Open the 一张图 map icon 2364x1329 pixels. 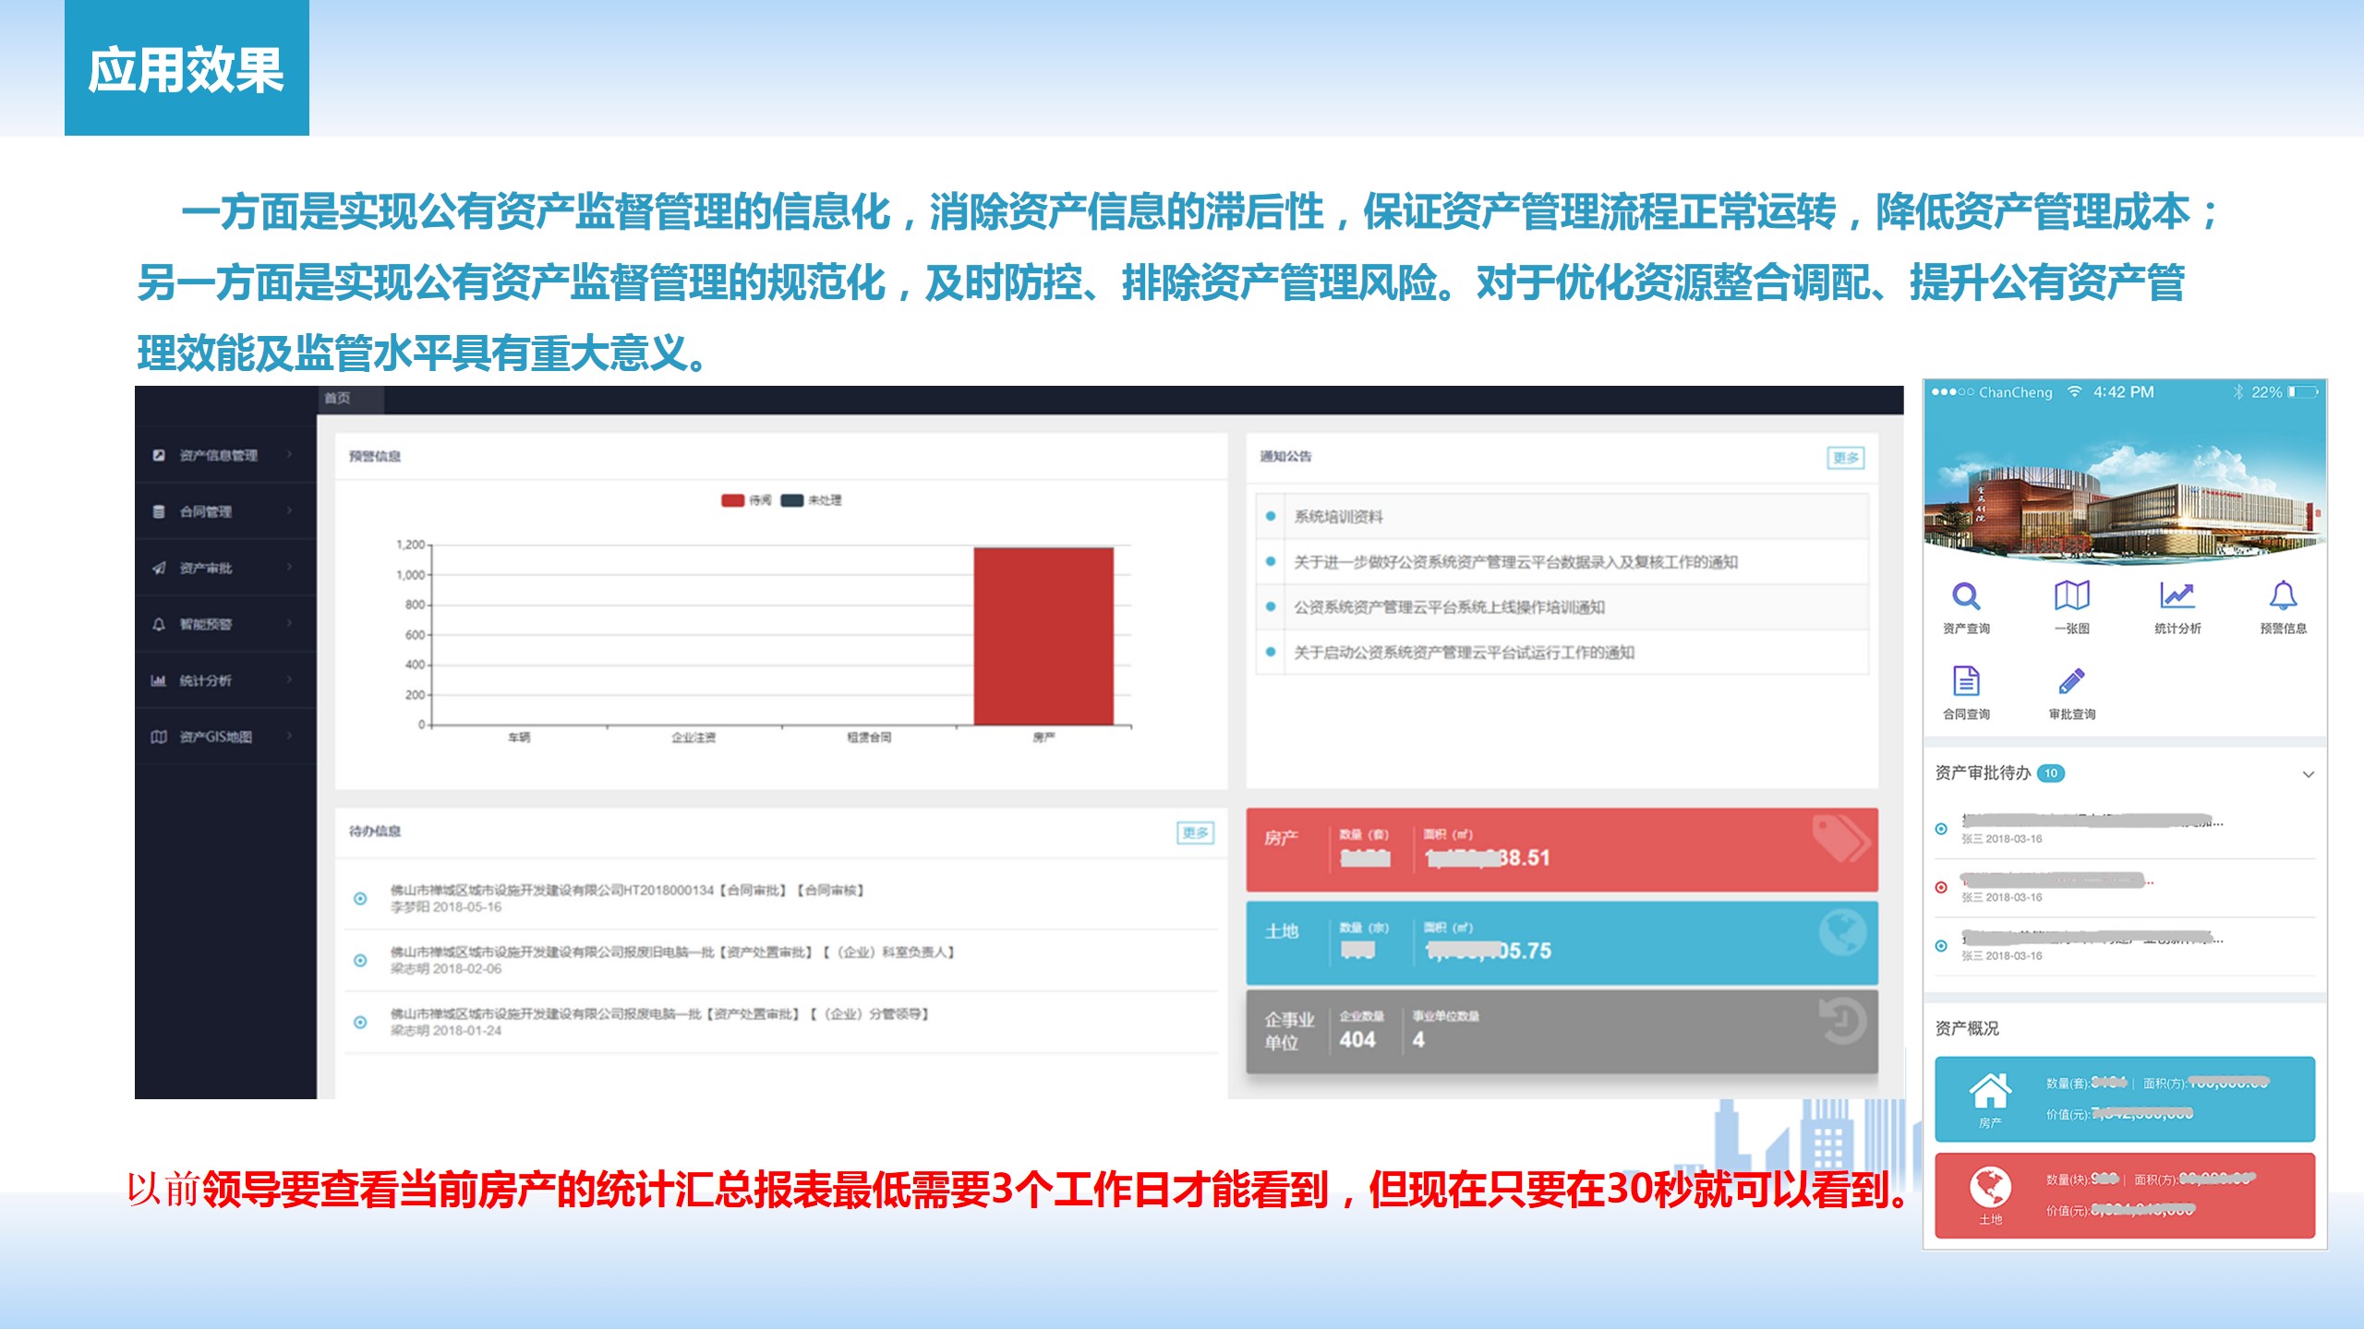(2071, 597)
